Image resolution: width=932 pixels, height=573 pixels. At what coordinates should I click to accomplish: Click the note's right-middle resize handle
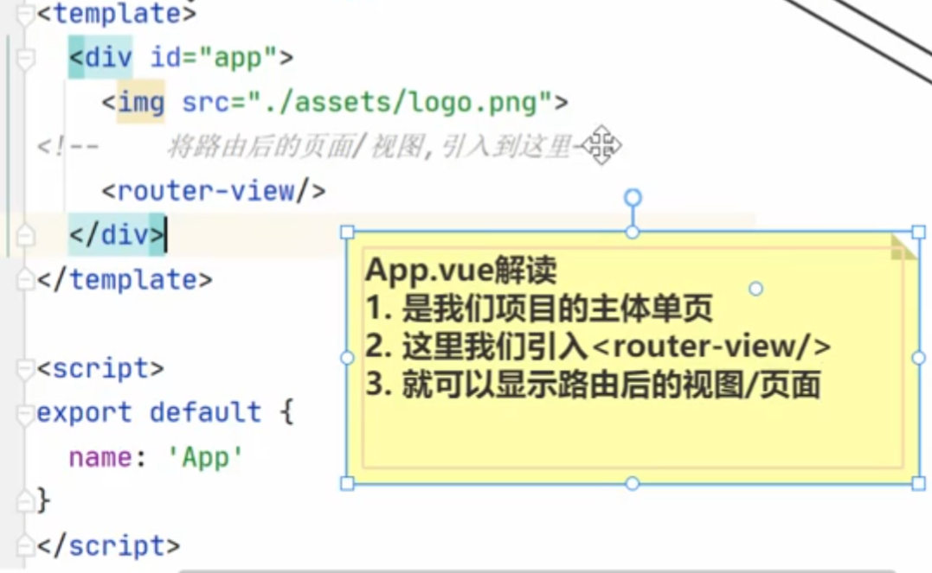click(x=918, y=357)
